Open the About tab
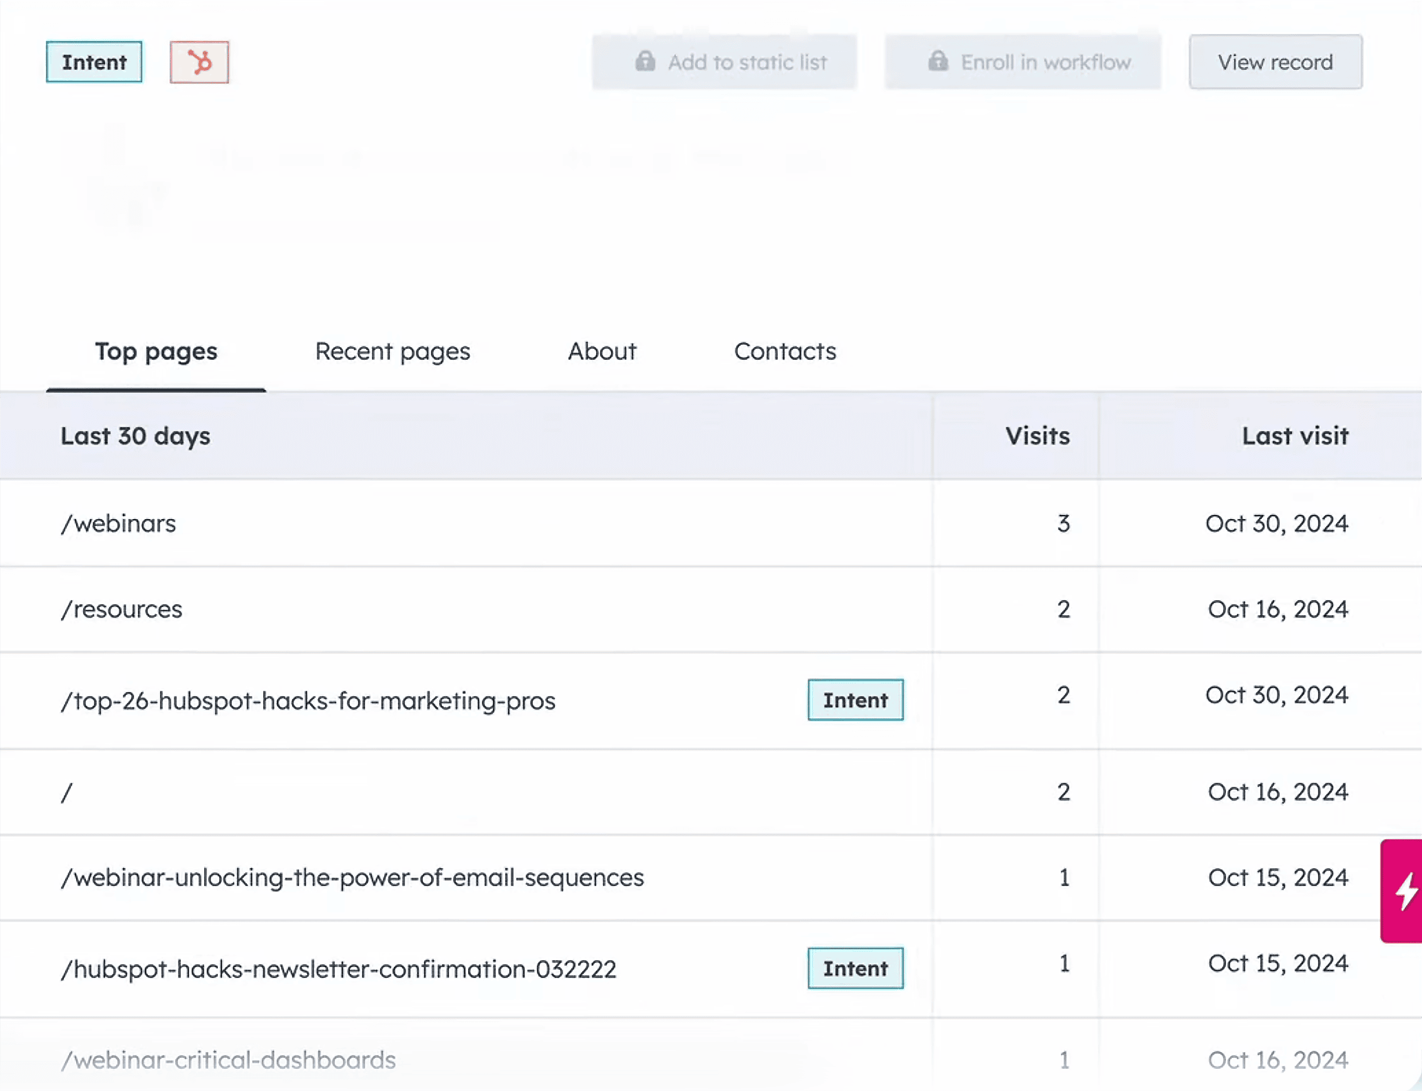The image size is (1422, 1091). 602,352
